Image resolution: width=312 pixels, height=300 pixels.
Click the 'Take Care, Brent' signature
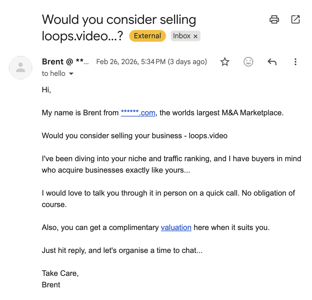coord(60,279)
